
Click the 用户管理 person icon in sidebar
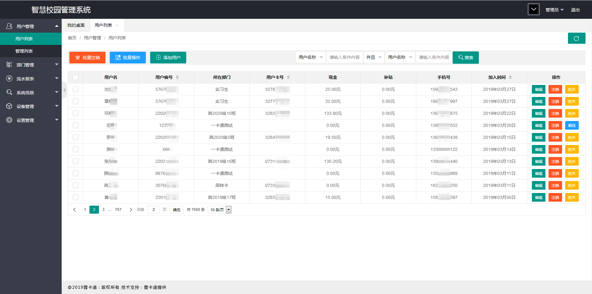(x=9, y=26)
